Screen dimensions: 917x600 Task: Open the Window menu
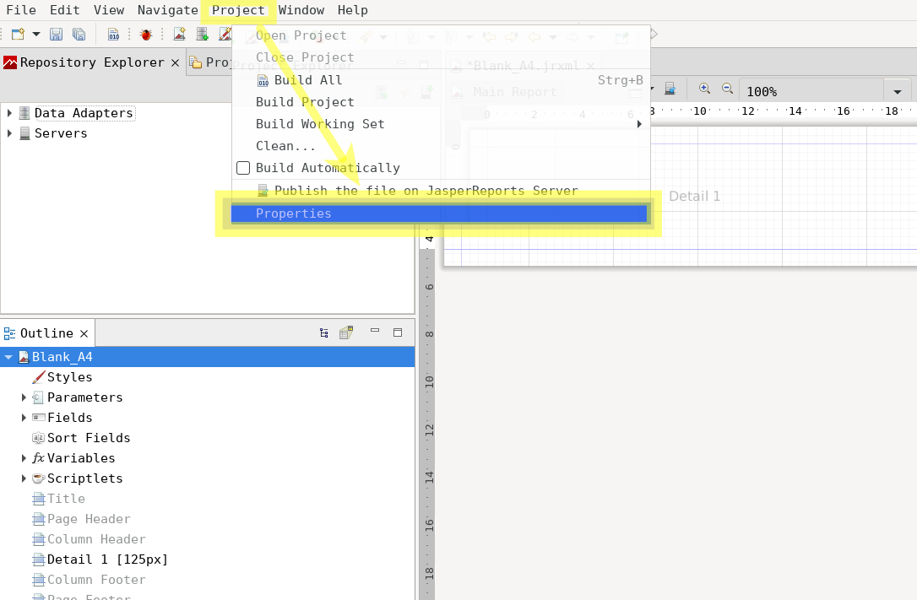pyautogui.click(x=301, y=10)
